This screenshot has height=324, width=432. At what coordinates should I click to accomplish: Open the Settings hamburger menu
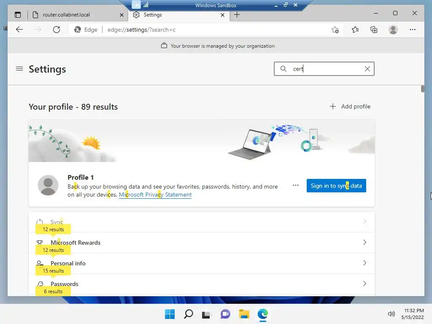click(x=19, y=69)
